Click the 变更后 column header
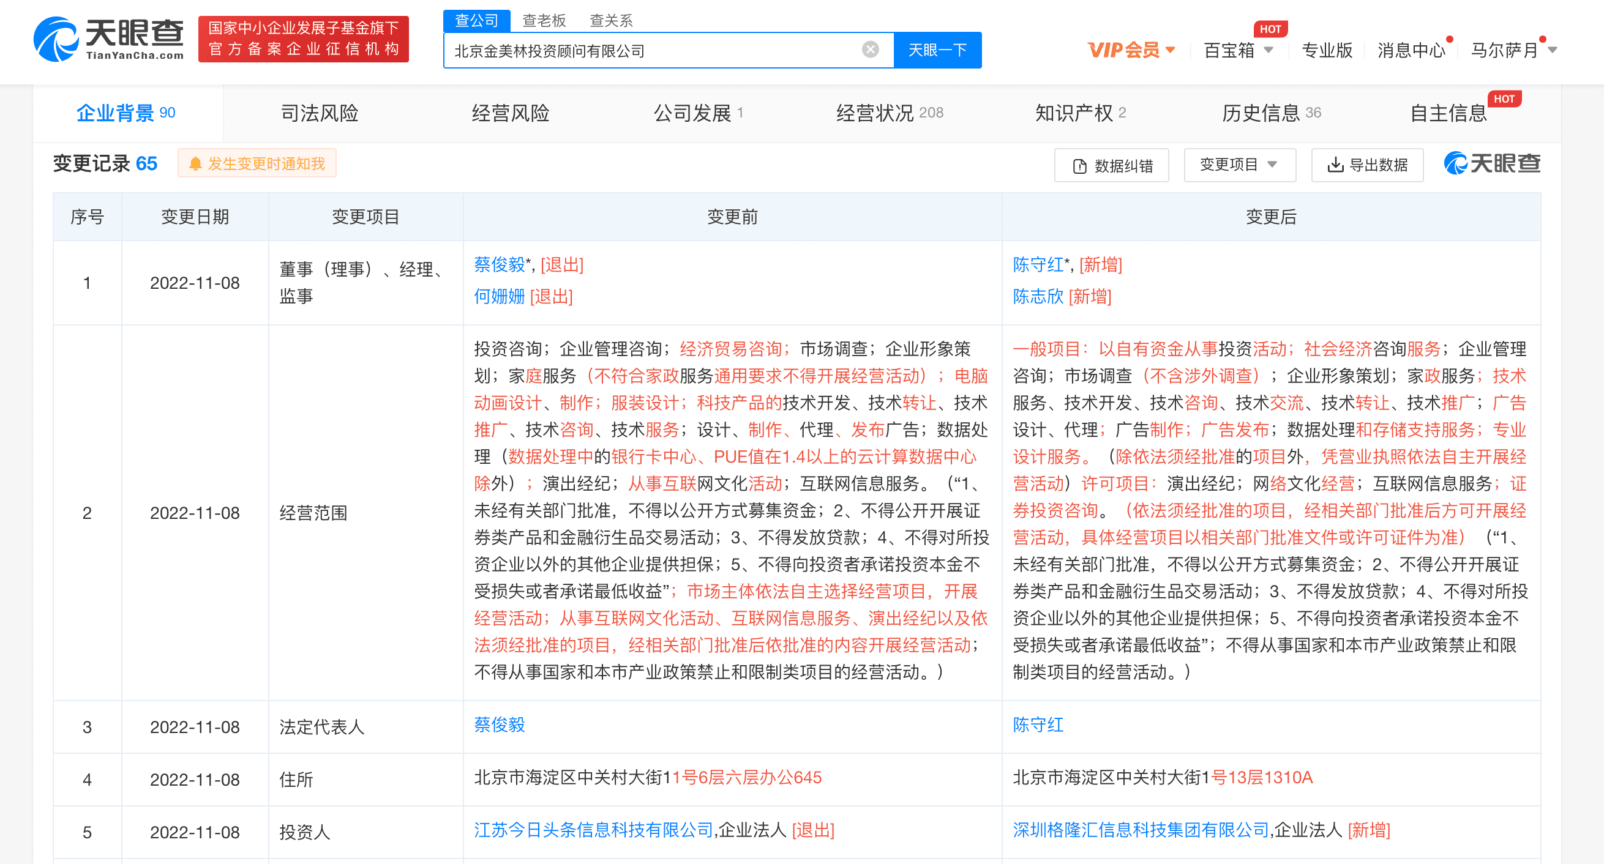1604x864 pixels. click(x=1271, y=217)
